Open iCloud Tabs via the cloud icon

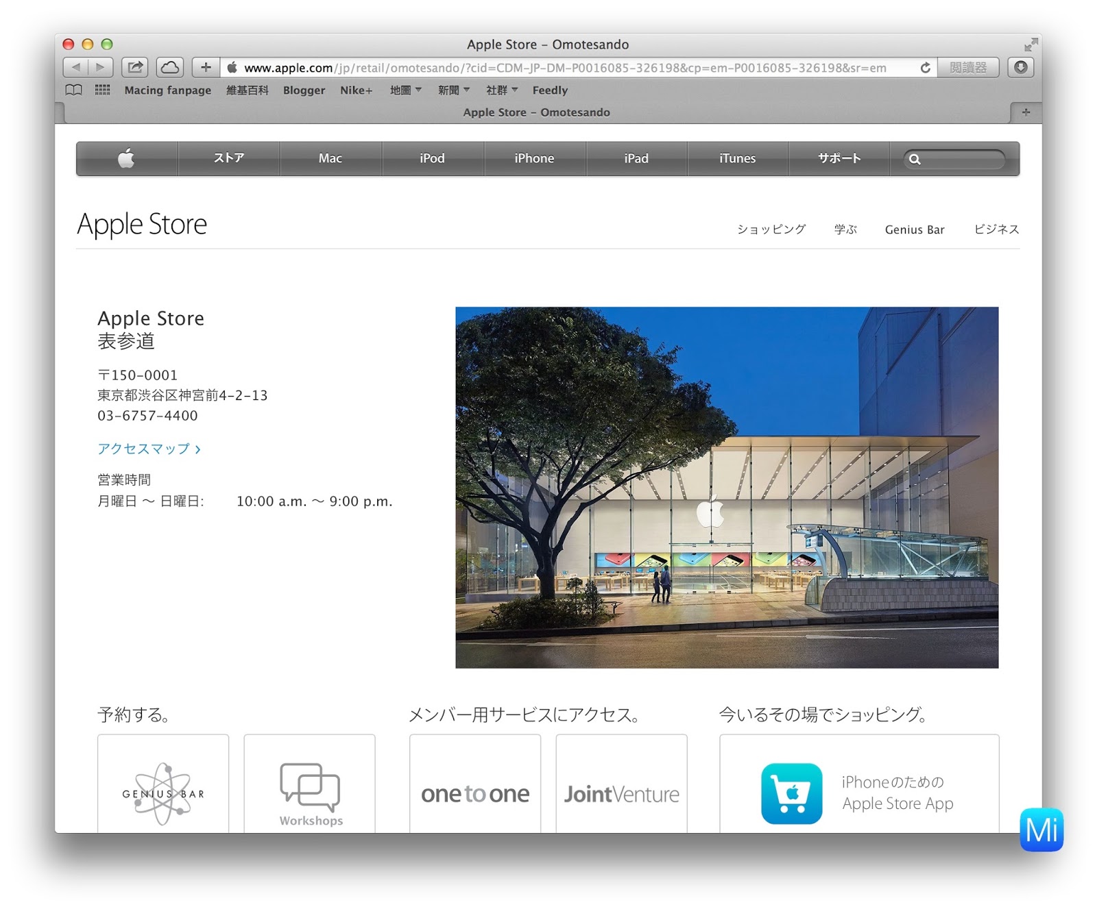[x=170, y=67]
